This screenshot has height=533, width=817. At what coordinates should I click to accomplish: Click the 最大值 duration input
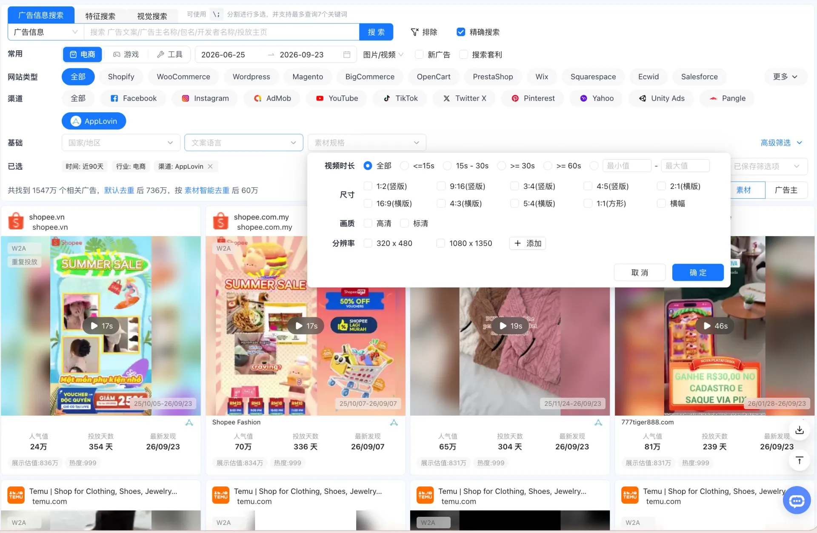coord(685,165)
